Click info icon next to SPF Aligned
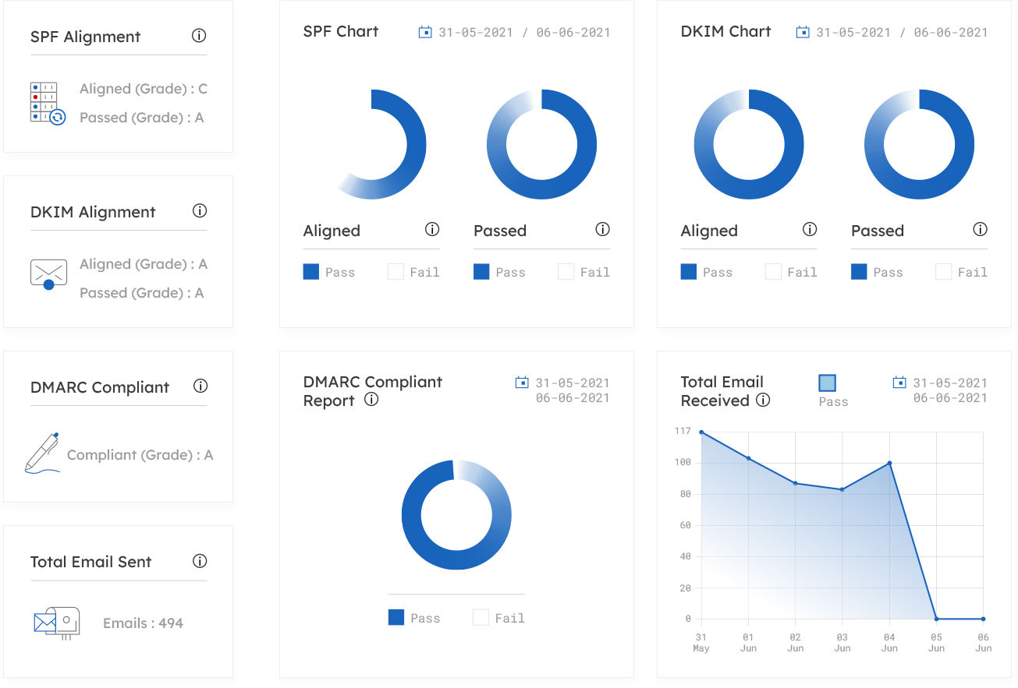Screen dimensions: 1018x688 [432, 230]
